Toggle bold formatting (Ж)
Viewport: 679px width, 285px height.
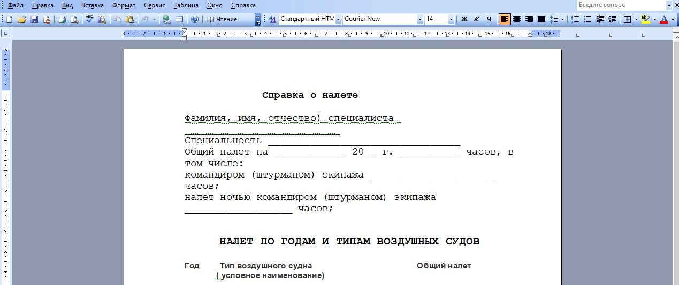click(464, 19)
